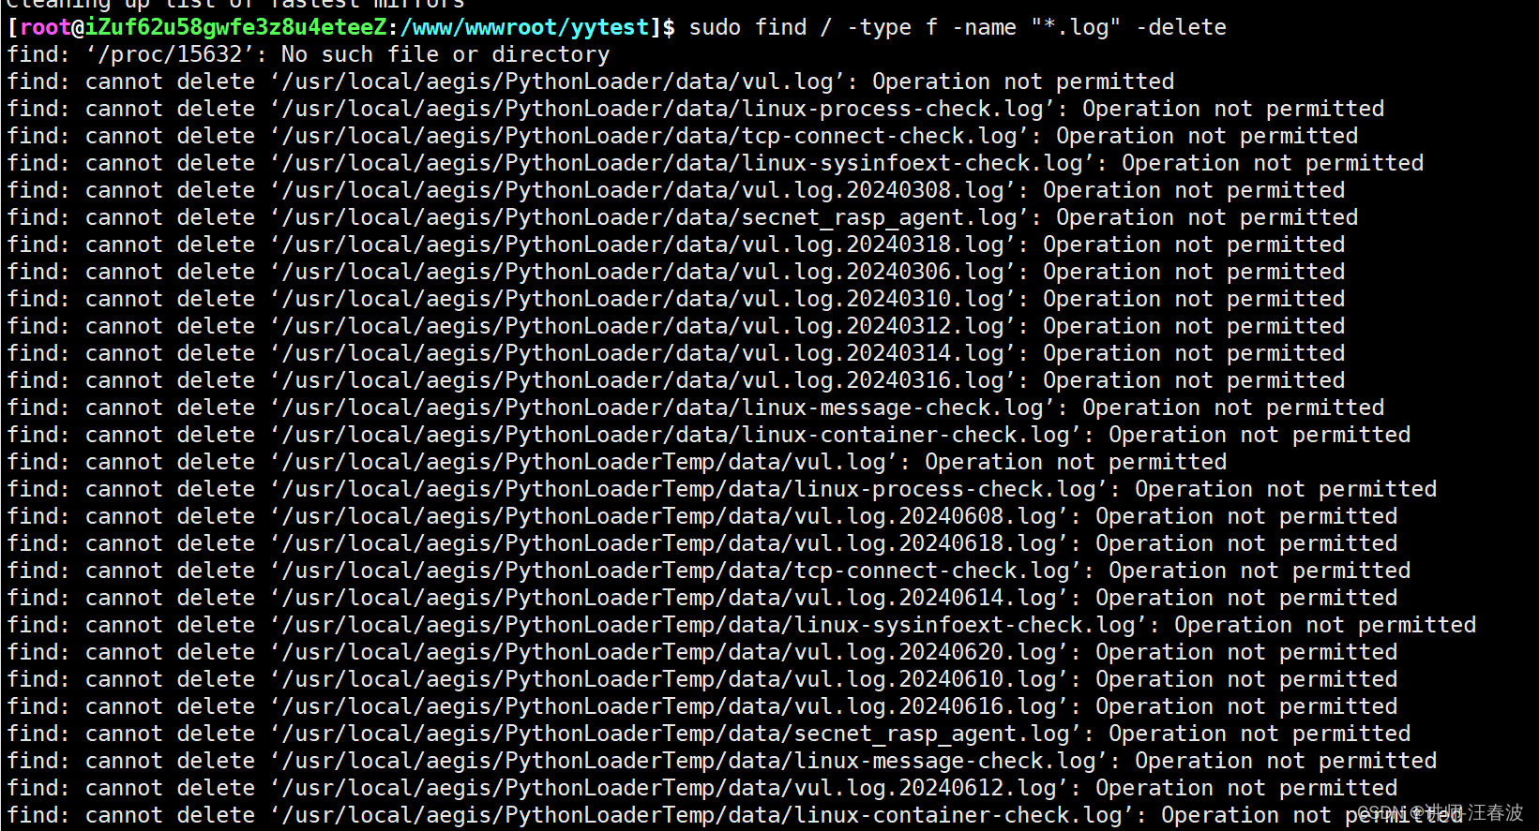The image size is (1539, 831).
Task: Click the line with vul.log.20240316.log
Action: pos(676,380)
